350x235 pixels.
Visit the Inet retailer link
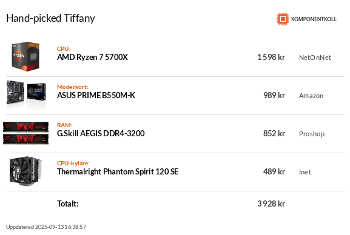305,172
